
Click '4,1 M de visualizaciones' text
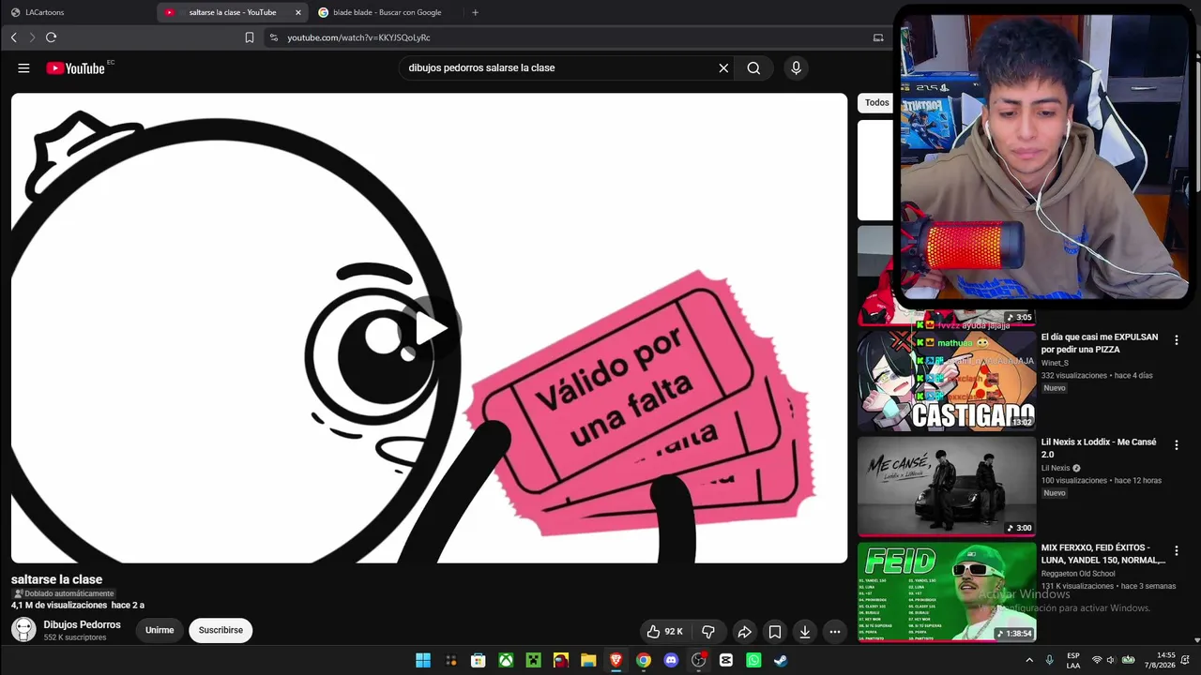coord(59,605)
